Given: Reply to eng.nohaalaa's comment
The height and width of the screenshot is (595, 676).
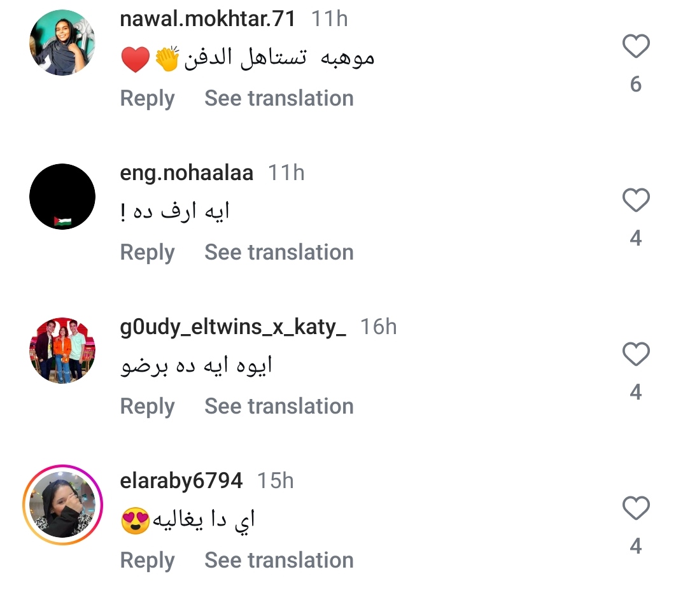Looking at the screenshot, I should [x=147, y=253].
